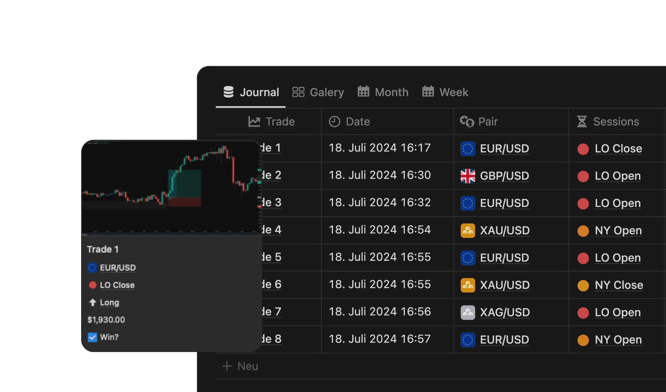Image resolution: width=666 pixels, height=392 pixels.
Task: Click the red dot beside LO Open in XAG/USD row
Action: (x=583, y=313)
